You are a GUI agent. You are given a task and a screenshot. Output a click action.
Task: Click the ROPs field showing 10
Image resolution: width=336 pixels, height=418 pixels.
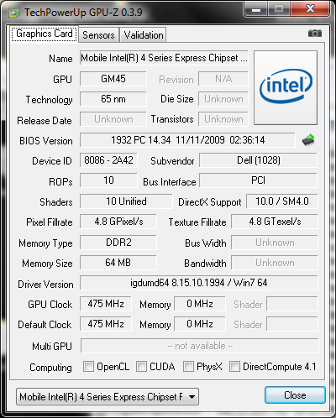click(x=108, y=180)
